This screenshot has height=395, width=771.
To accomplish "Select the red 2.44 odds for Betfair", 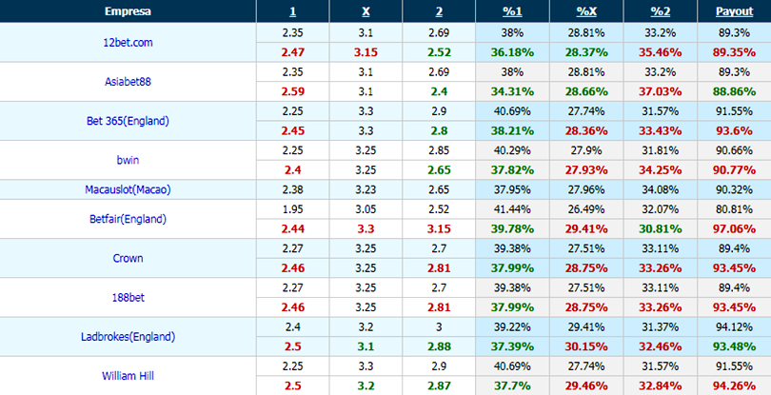I will click(x=292, y=228).
